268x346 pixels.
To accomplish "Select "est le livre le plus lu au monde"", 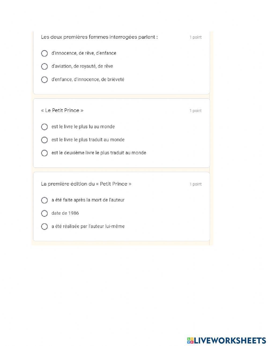I will pos(44,127).
